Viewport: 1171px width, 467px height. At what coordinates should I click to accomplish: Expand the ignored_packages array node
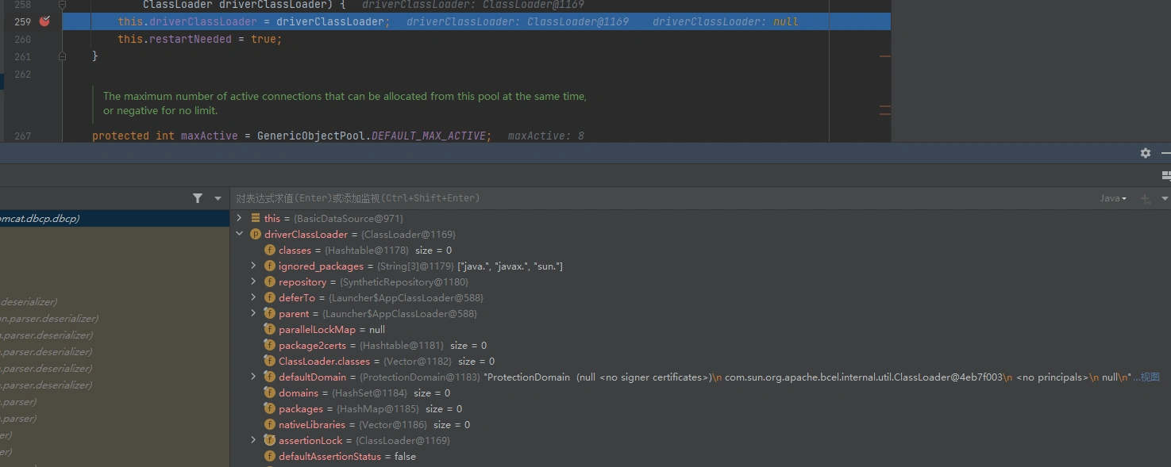click(253, 266)
